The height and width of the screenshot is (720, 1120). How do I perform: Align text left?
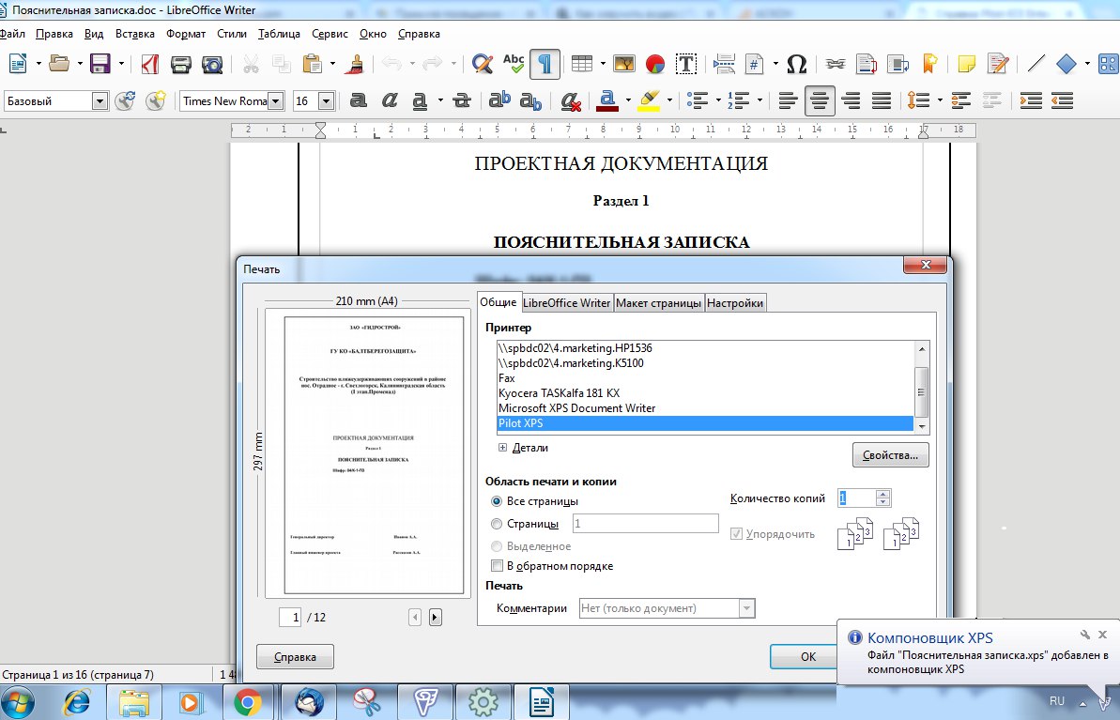point(788,100)
